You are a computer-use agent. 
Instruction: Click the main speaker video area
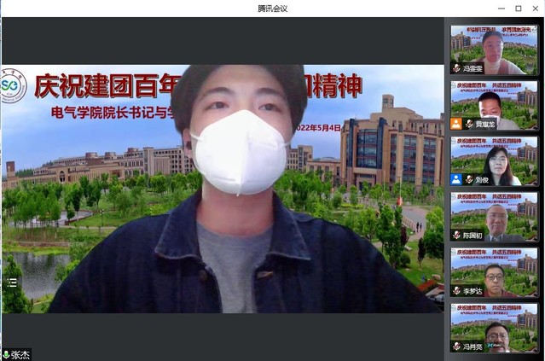(x=222, y=188)
